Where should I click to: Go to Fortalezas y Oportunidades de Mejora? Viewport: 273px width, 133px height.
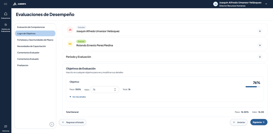[x=35, y=40]
